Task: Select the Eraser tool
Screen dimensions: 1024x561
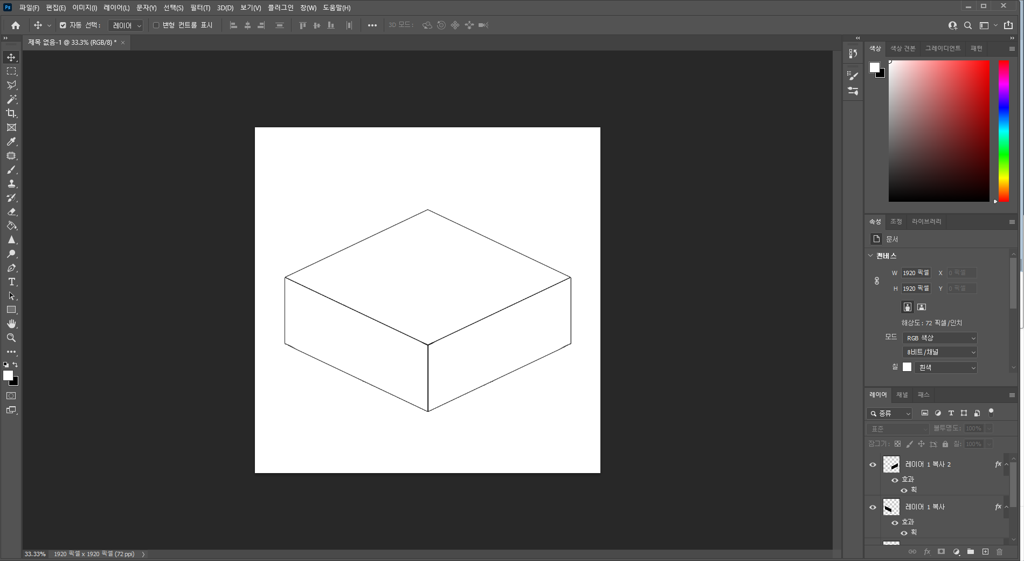Action: pos(11,211)
